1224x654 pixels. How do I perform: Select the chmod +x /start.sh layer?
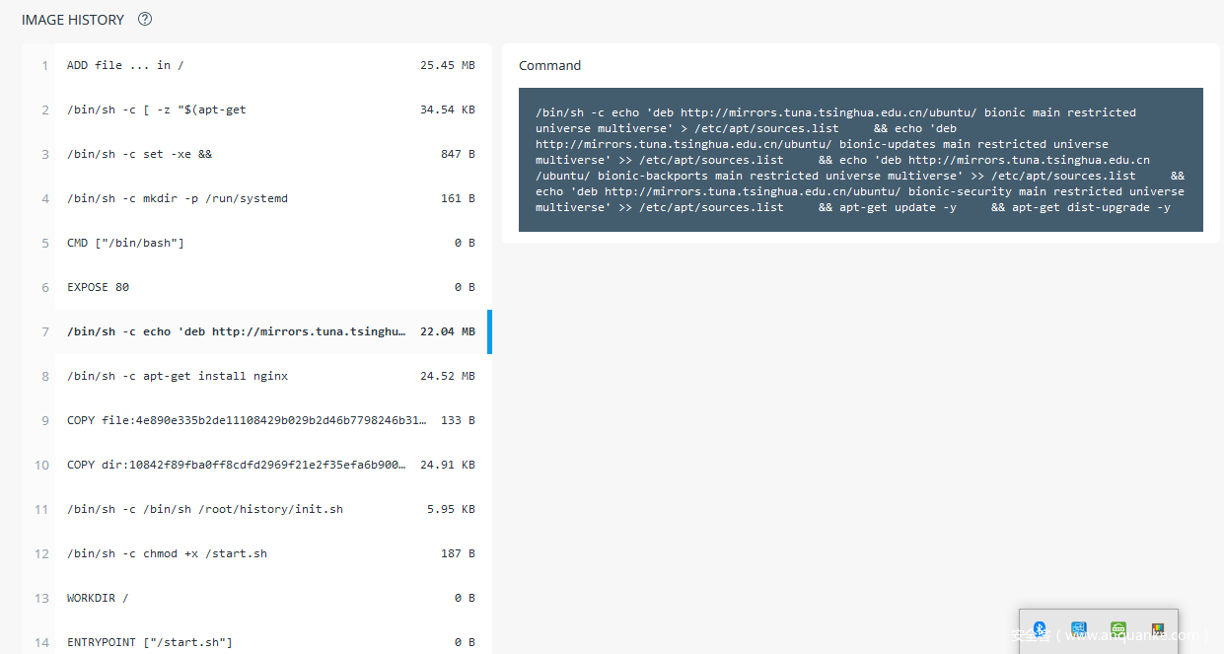tap(256, 553)
